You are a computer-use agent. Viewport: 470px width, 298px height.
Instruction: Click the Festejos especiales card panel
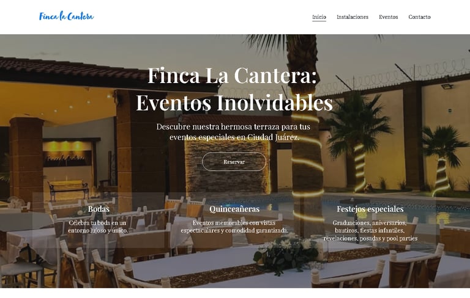tap(370, 220)
